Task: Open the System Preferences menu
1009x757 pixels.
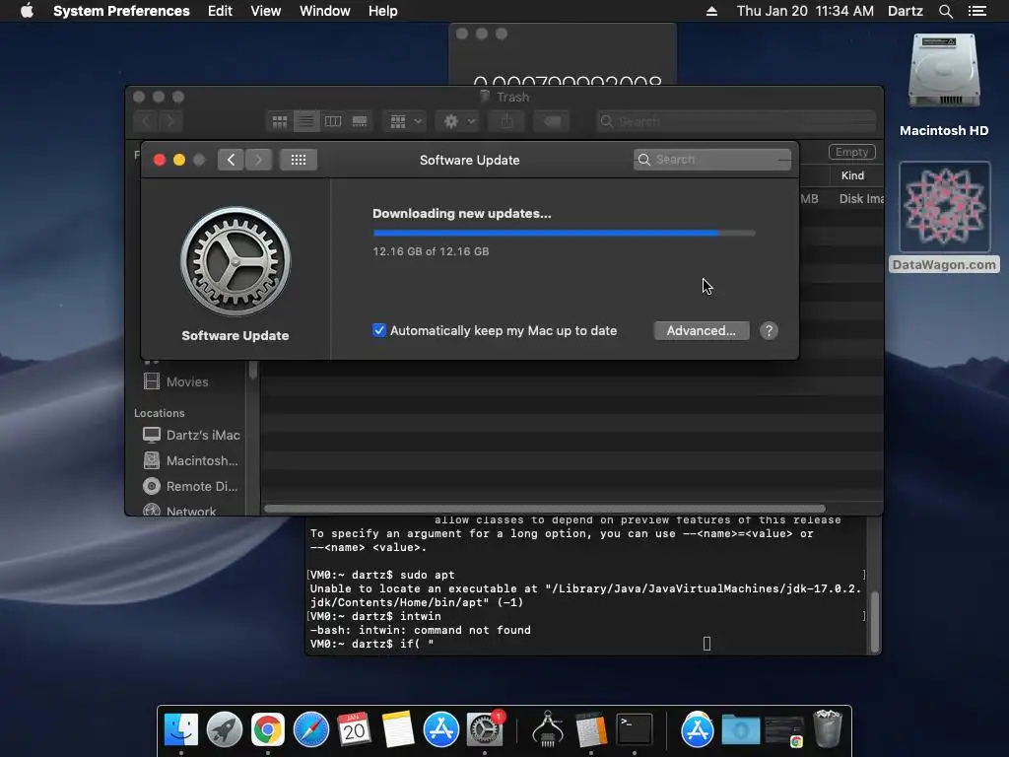Action: [x=121, y=11]
